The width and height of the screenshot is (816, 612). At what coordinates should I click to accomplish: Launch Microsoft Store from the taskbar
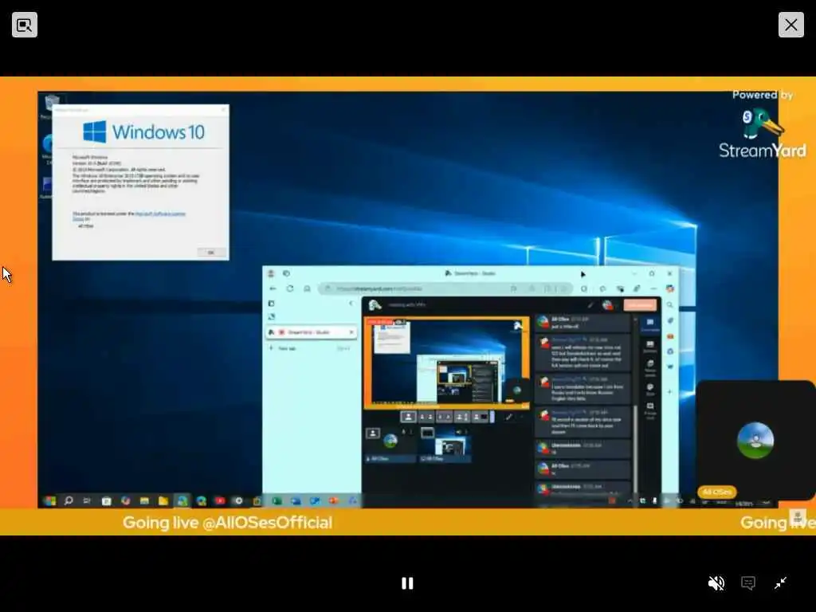pos(106,500)
